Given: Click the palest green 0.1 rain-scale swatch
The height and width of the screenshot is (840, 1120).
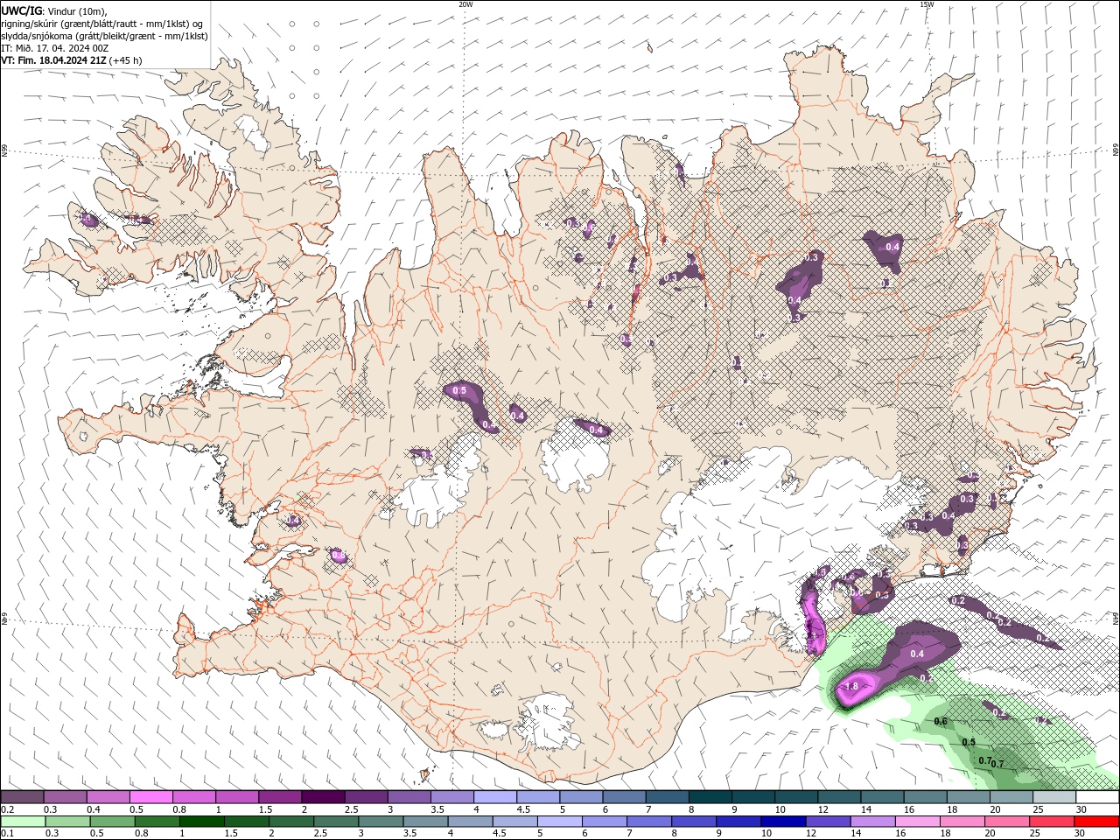Looking at the screenshot, I should 24,822.
